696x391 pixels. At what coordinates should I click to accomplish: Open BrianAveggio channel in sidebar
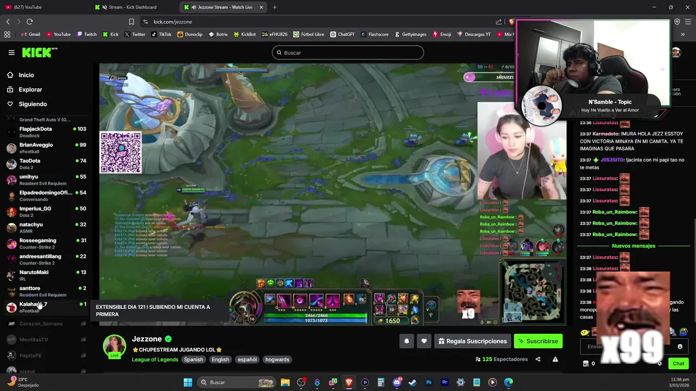point(46,148)
